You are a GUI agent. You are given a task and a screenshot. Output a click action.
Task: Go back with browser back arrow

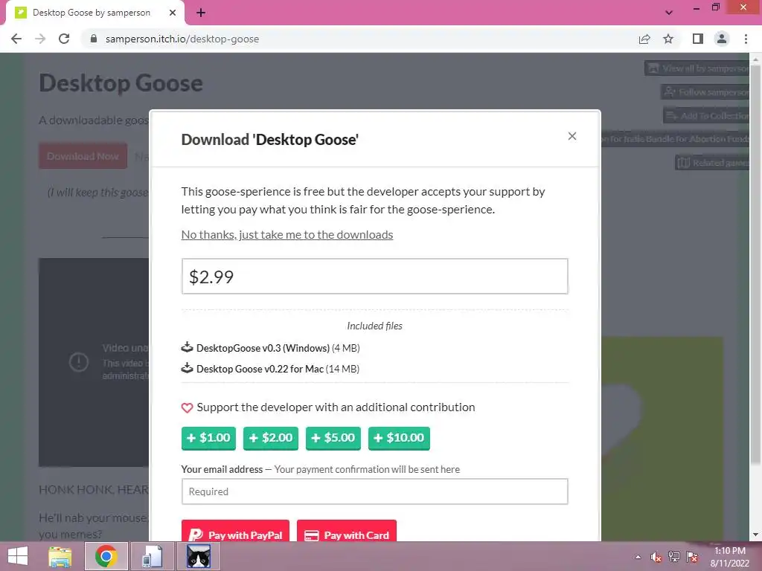[x=16, y=39]
